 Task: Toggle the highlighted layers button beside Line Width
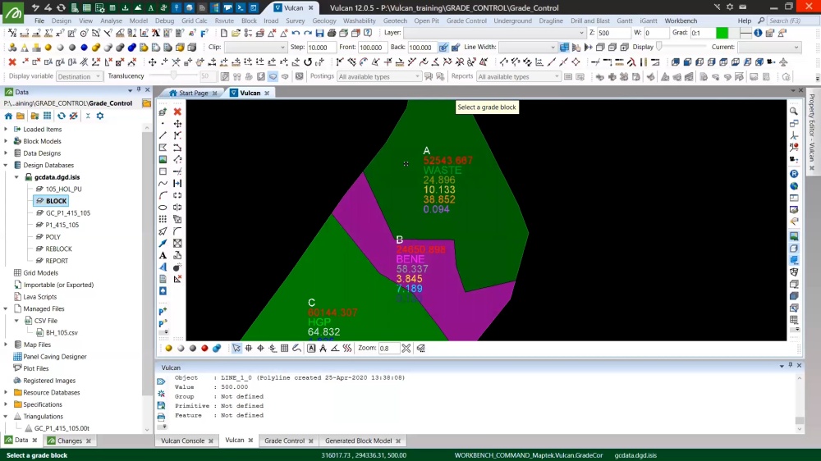(x=564, y=47)
